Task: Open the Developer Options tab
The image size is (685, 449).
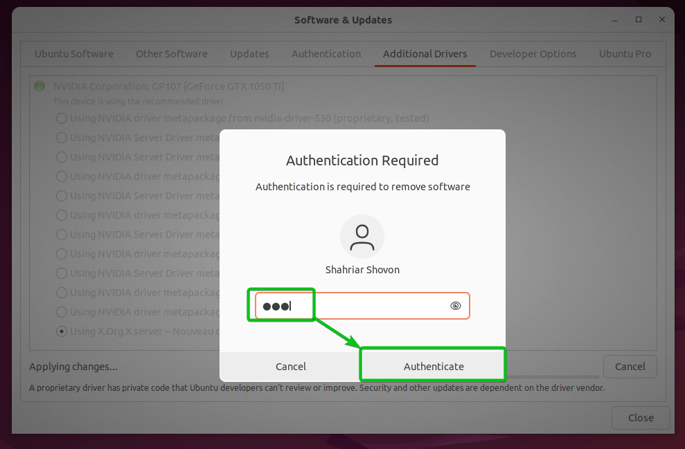Action: tap(533, 54)
